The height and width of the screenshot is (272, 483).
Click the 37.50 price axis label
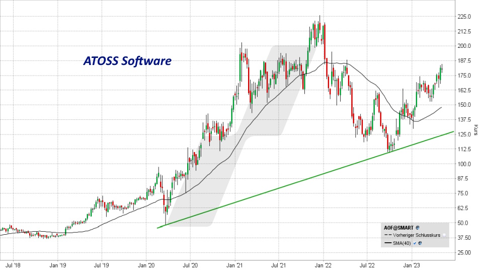pyautogui.click(x=464, y=238)
